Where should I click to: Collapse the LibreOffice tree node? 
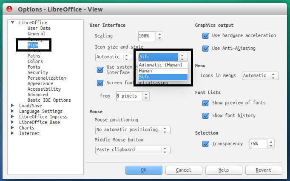pos(12,23)
